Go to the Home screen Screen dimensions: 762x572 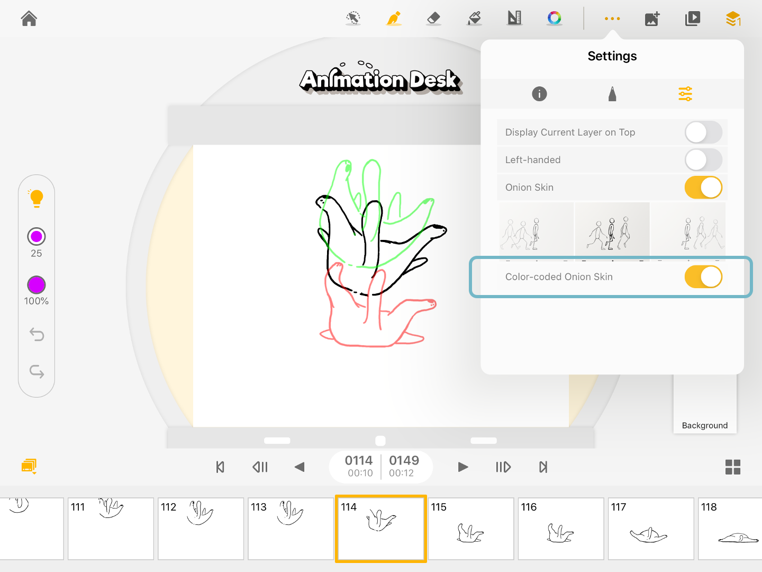(x=29, y=19)
